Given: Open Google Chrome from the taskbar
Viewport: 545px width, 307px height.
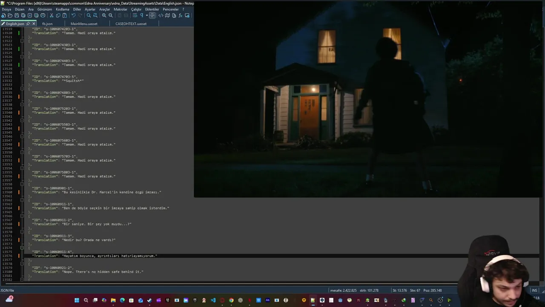Looking at the screenshot, I should (231, 300).
